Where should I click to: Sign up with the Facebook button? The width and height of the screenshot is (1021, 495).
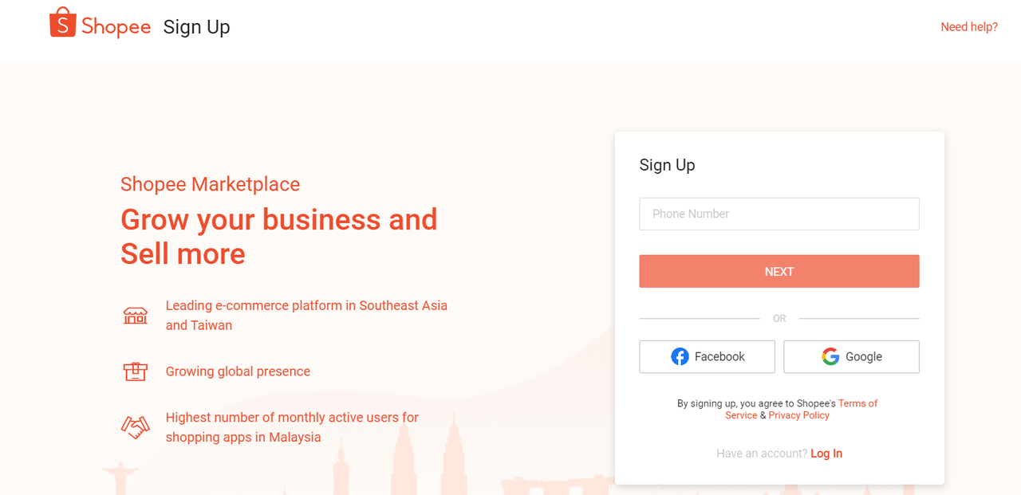click(x=707, y=356)
